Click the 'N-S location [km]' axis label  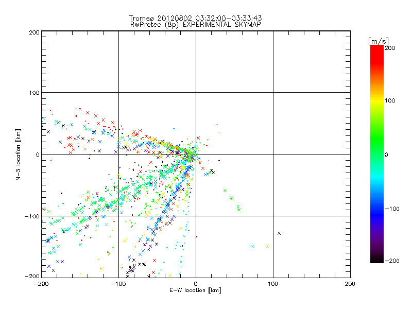pos(18,155)
